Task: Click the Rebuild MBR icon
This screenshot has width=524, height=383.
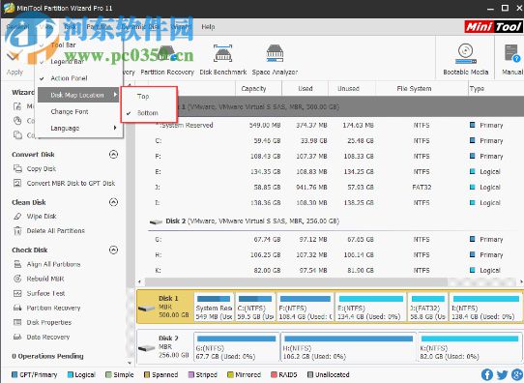Action: tap(17, 279)
